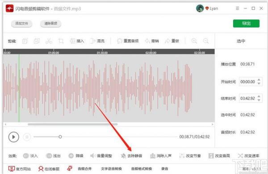Open 官方网站 official website link

20,169
